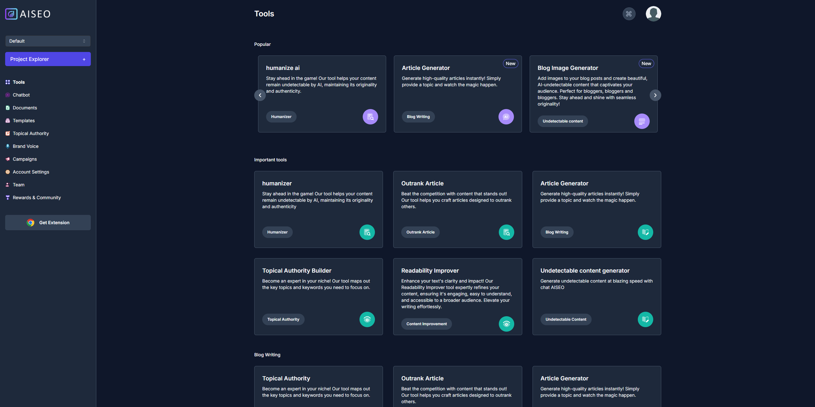Viewport: 815px width, 407px height.
Task: Click the Content Improvement tag
Action: pyautogui.click(x=426, y=324)
